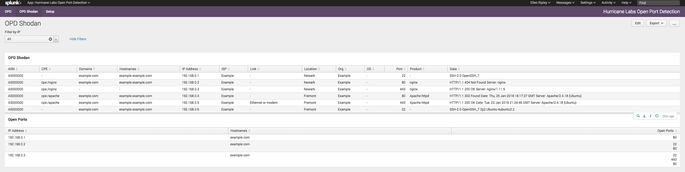
Task: Sort Open Ports table by Hostnames
Action: 240,131
